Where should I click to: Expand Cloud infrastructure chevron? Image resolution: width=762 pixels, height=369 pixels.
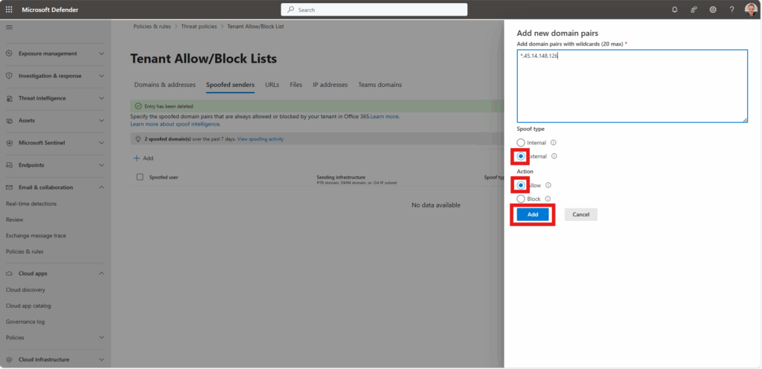pos(101,360)
